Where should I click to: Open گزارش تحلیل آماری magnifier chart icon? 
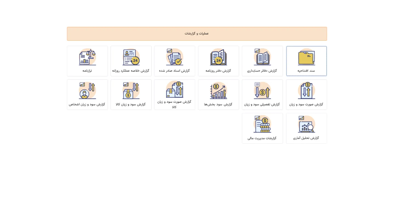click(306, 124)
